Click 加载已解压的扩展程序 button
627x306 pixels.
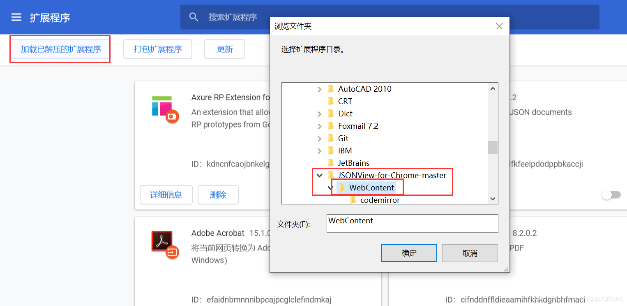coord(60,49)
